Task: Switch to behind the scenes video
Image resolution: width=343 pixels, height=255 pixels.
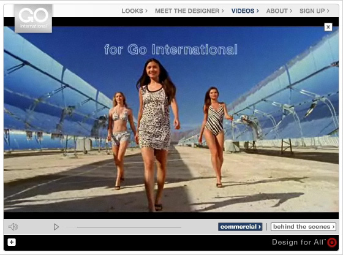Action: tap(303, 227)
